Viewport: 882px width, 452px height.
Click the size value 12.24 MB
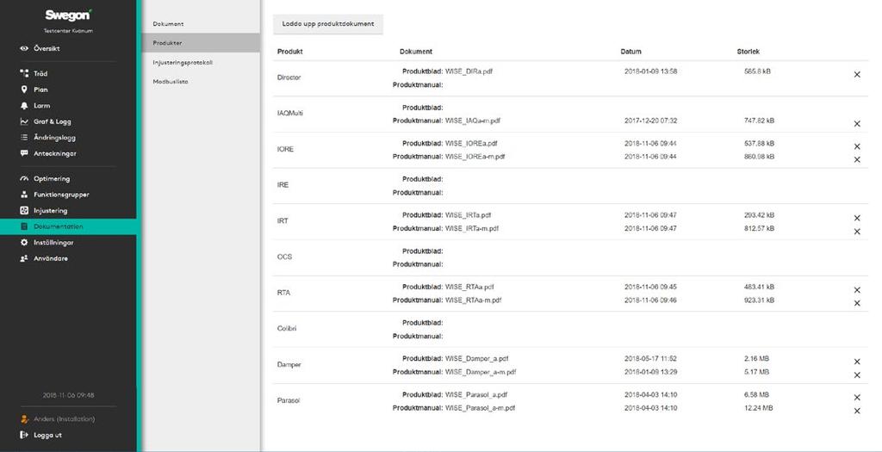(758, 407)
